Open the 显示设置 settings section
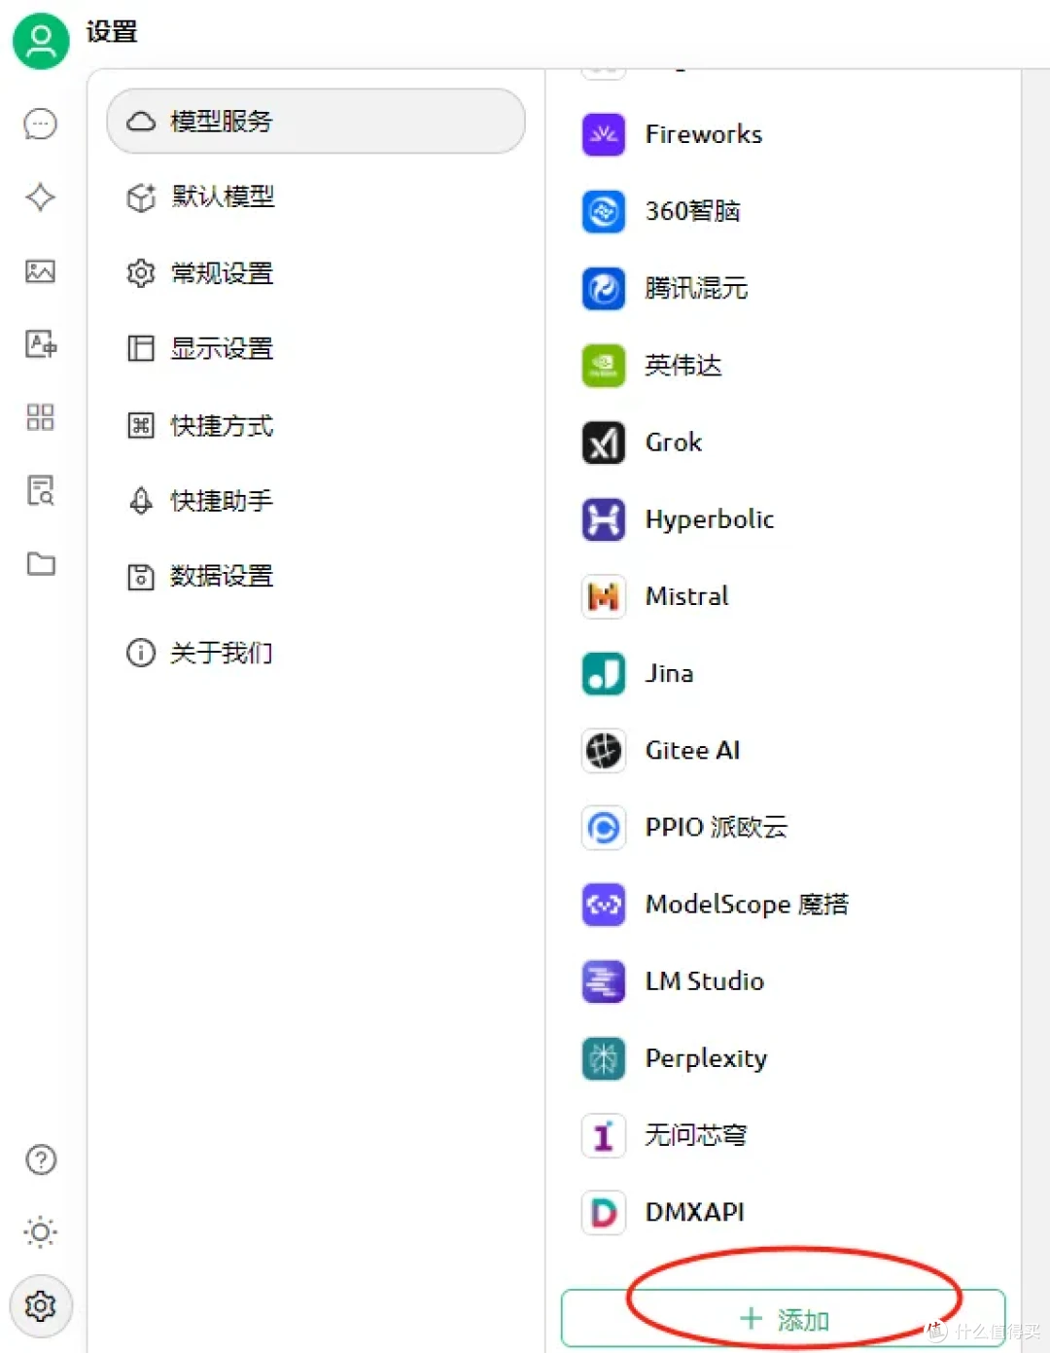This screenshot has width=1050, height=1353. [316, 348]
